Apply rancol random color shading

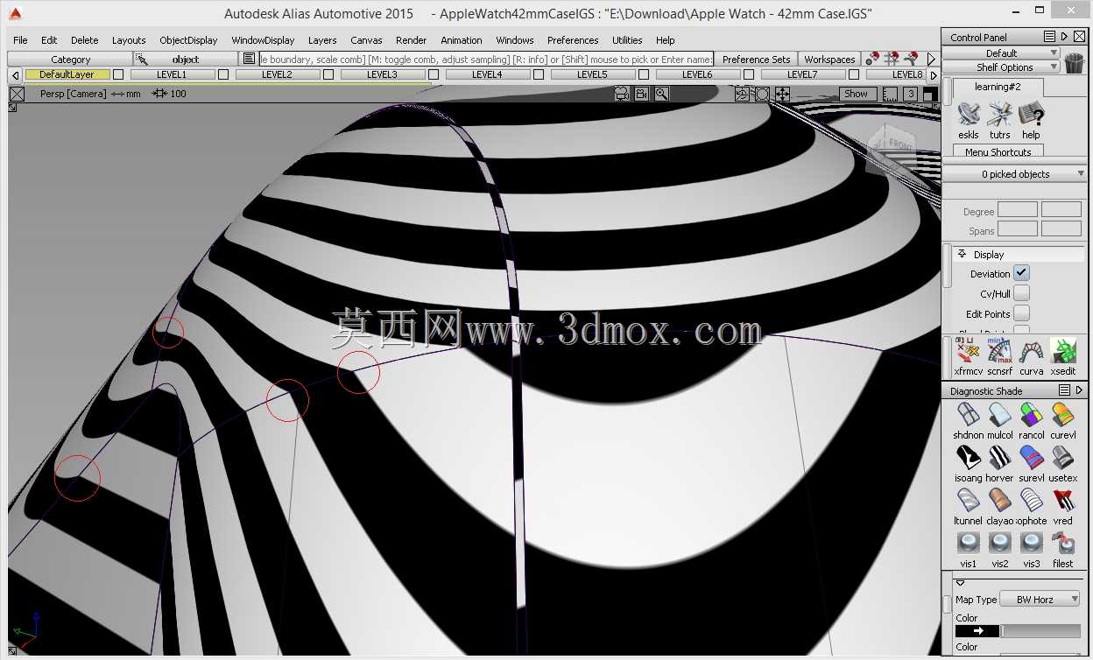tap(1031, 415)
